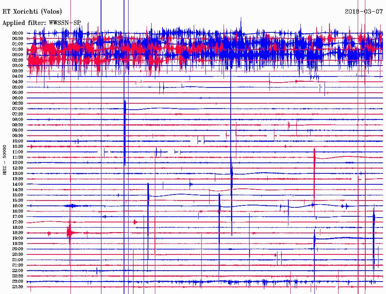Viewport: 386px width, 294px height.
Task: Select the 09:00 time label
Action: tap(18, 130)
